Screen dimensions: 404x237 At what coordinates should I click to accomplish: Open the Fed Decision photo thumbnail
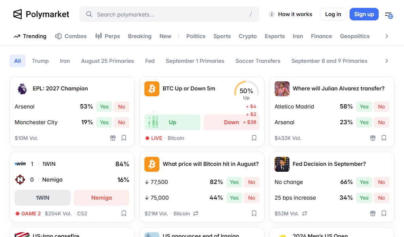click(x=282, y=164)
